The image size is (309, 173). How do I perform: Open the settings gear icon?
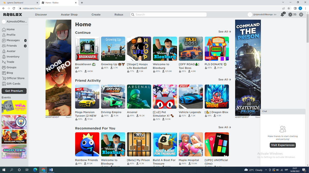(301, 14)
